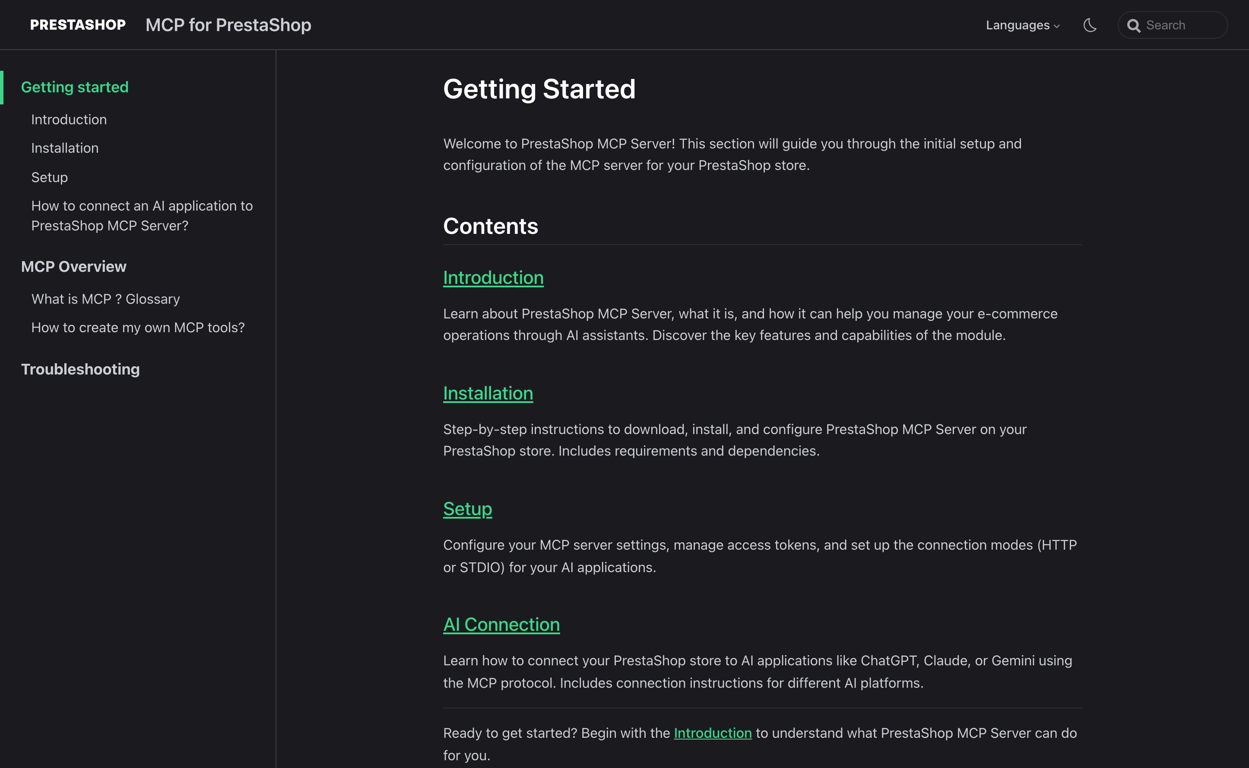1249x768 pixels.
Task: Open How to create my own MCP tools
Action: (138, 327)
